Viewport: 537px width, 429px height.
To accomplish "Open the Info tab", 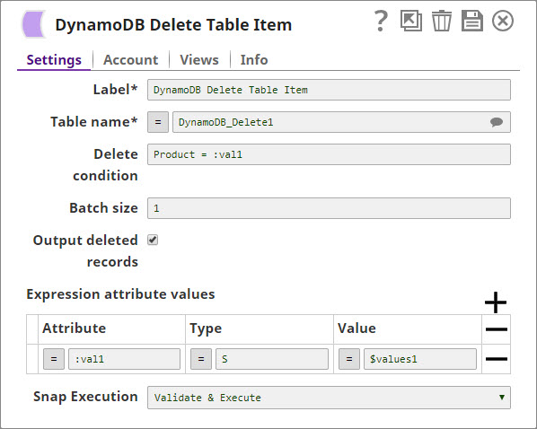I will pyautogui.click(x=254, y=60).
